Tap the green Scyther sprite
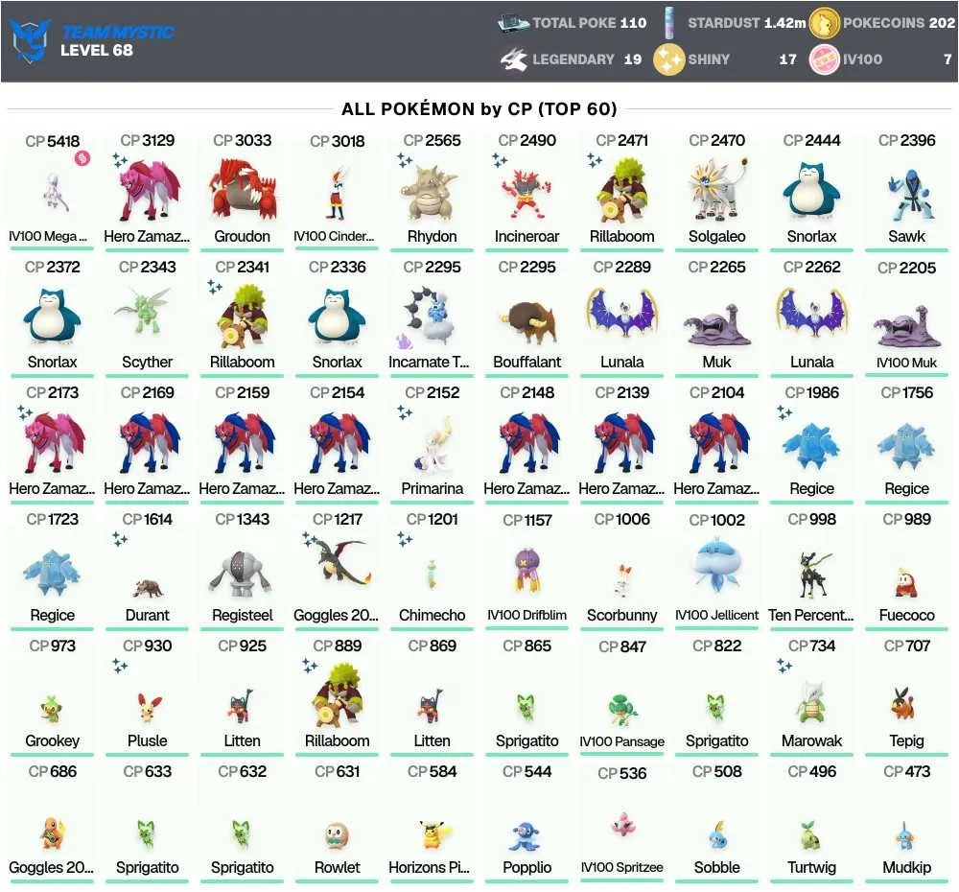Image resolution: width=959 pixels, height=892 pixels. (x=144, y=312)
